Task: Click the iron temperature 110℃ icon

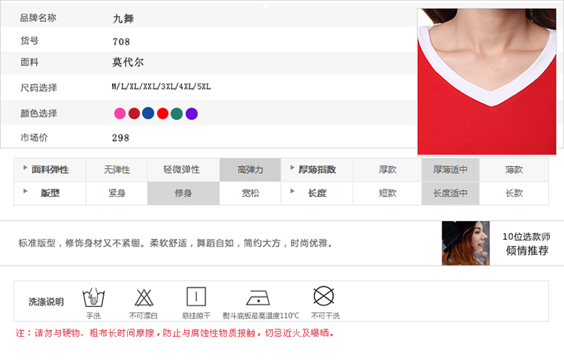Action: point(260,297)
